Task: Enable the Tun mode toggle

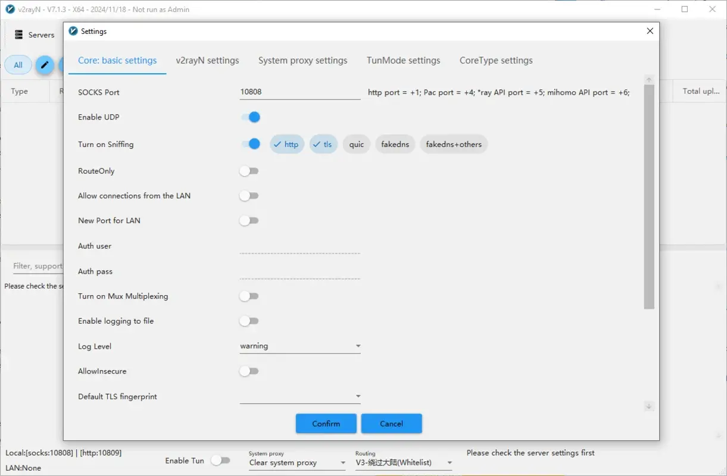Action: coord(221,460)
